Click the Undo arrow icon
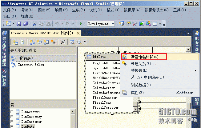The height and width of the screenshot is (128, 201). (x=57, y=24)
